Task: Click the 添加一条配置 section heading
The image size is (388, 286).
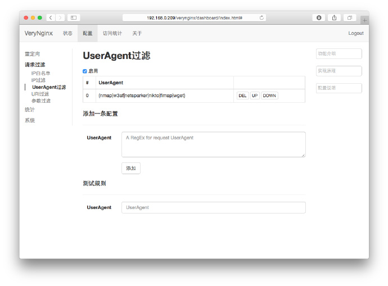Action: point(100,114)
